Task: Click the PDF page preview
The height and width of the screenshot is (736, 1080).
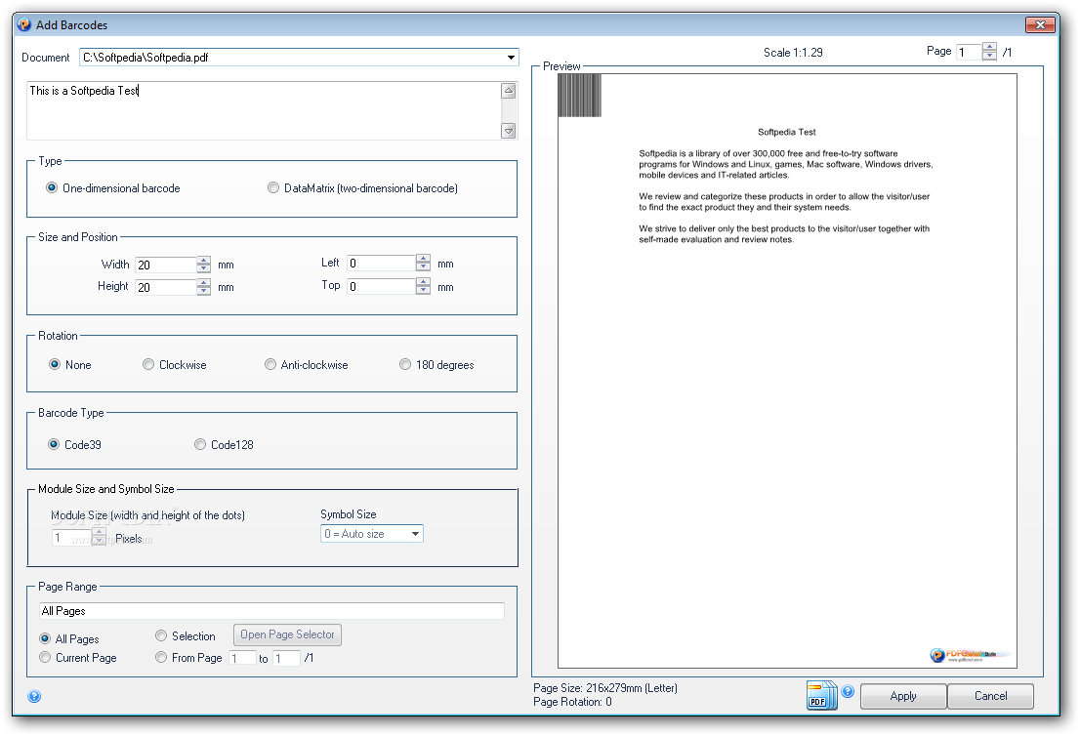Action: (787, 371)
